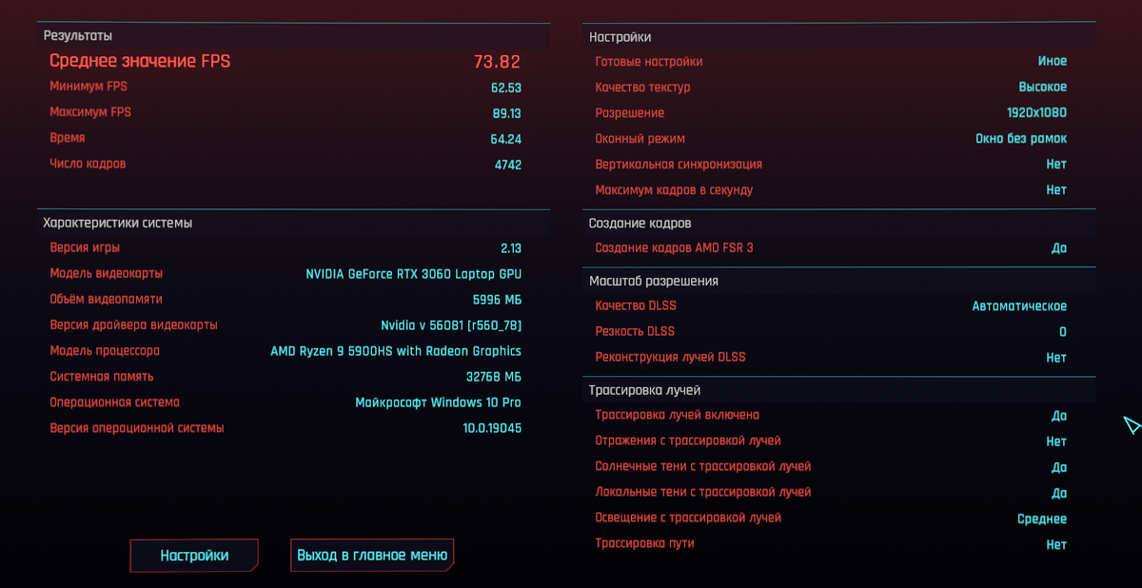Image resolution: width=1142 pixels, height=588 pixels.
Task: Select AMD Ryzen 9 5900HS processor text
Action: tap(396, 351)
